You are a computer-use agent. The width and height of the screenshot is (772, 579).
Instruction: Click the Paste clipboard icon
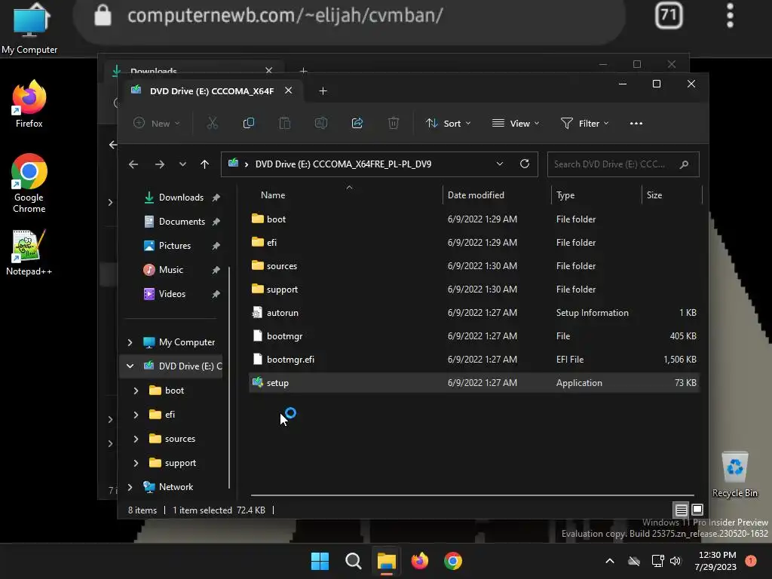point(284,123)
